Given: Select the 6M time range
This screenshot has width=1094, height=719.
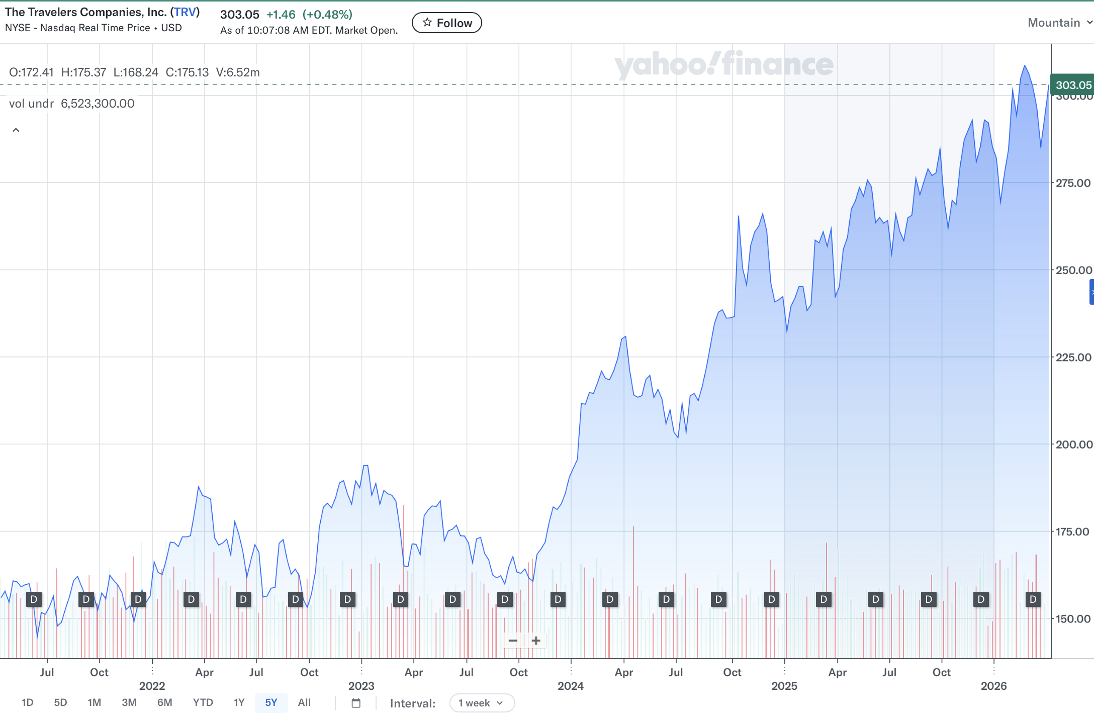Looking at the screenshot, I should click(164, 702).
